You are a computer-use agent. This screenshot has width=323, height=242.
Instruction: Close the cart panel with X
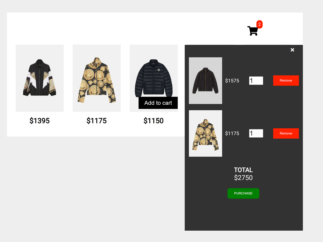tap(292, 50)
